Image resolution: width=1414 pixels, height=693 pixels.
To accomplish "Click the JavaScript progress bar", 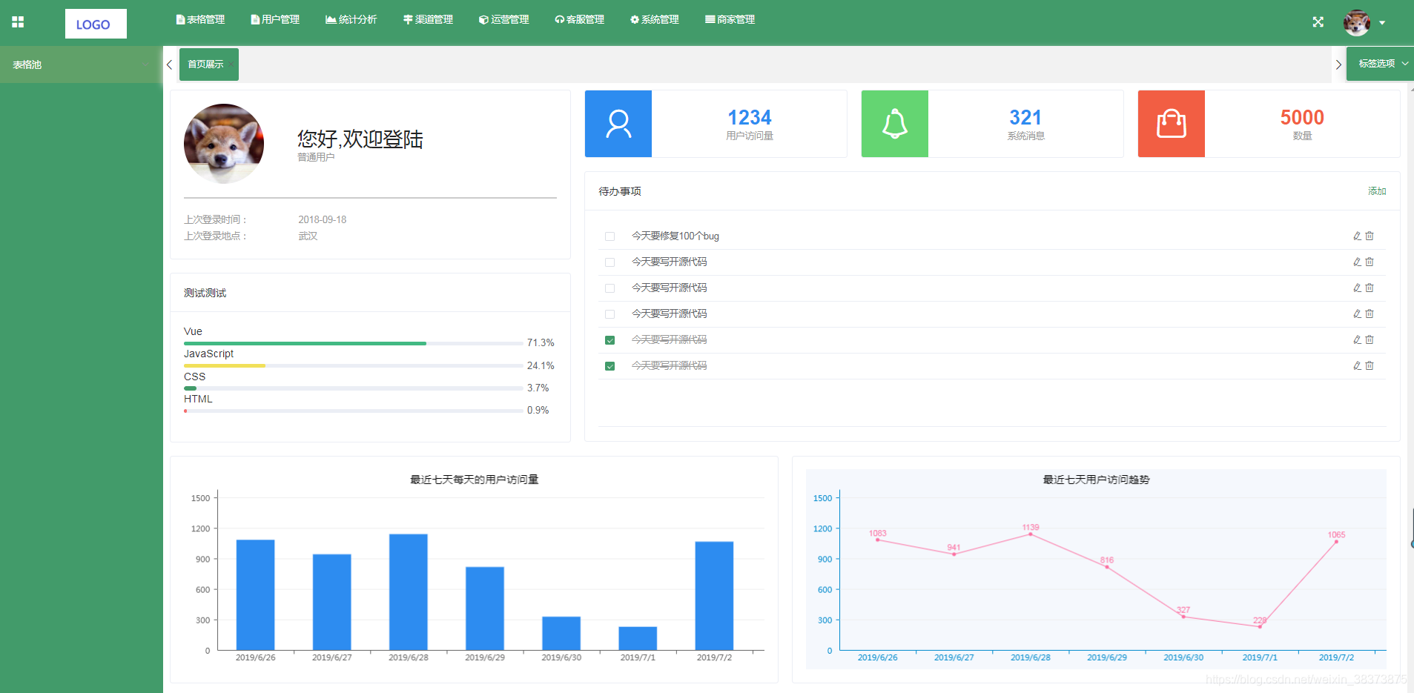I will click(x=353, y=365).
